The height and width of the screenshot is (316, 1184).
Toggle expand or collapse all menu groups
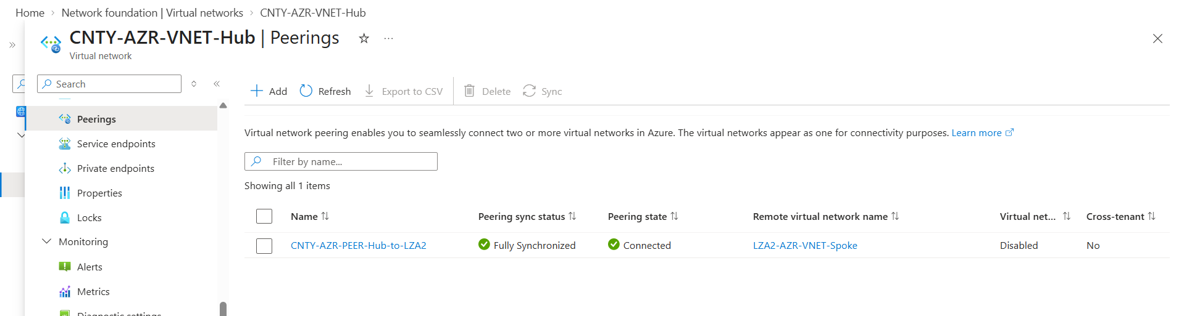(194, 84)
